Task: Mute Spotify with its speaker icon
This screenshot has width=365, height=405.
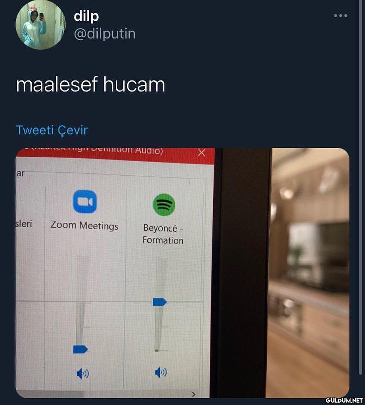Action: (x=161, y=372)
